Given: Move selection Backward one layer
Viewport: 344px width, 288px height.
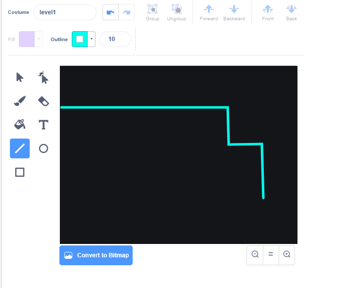Looking at the screenshot, I should 234,12.
